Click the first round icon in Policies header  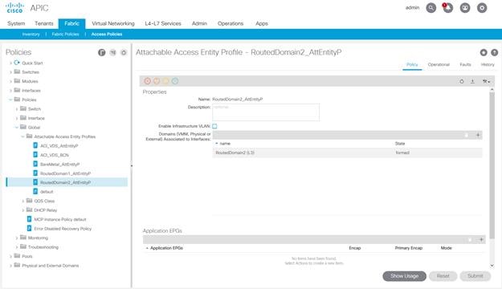tap(102, 52)
